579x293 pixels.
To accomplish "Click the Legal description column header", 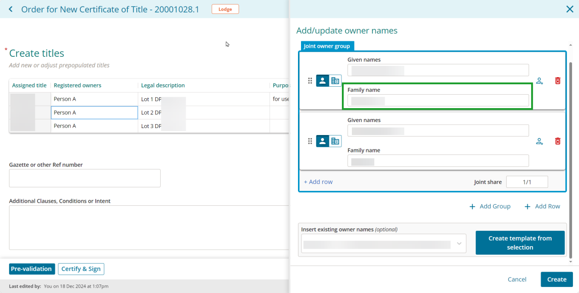I will [x=163, y=86].
